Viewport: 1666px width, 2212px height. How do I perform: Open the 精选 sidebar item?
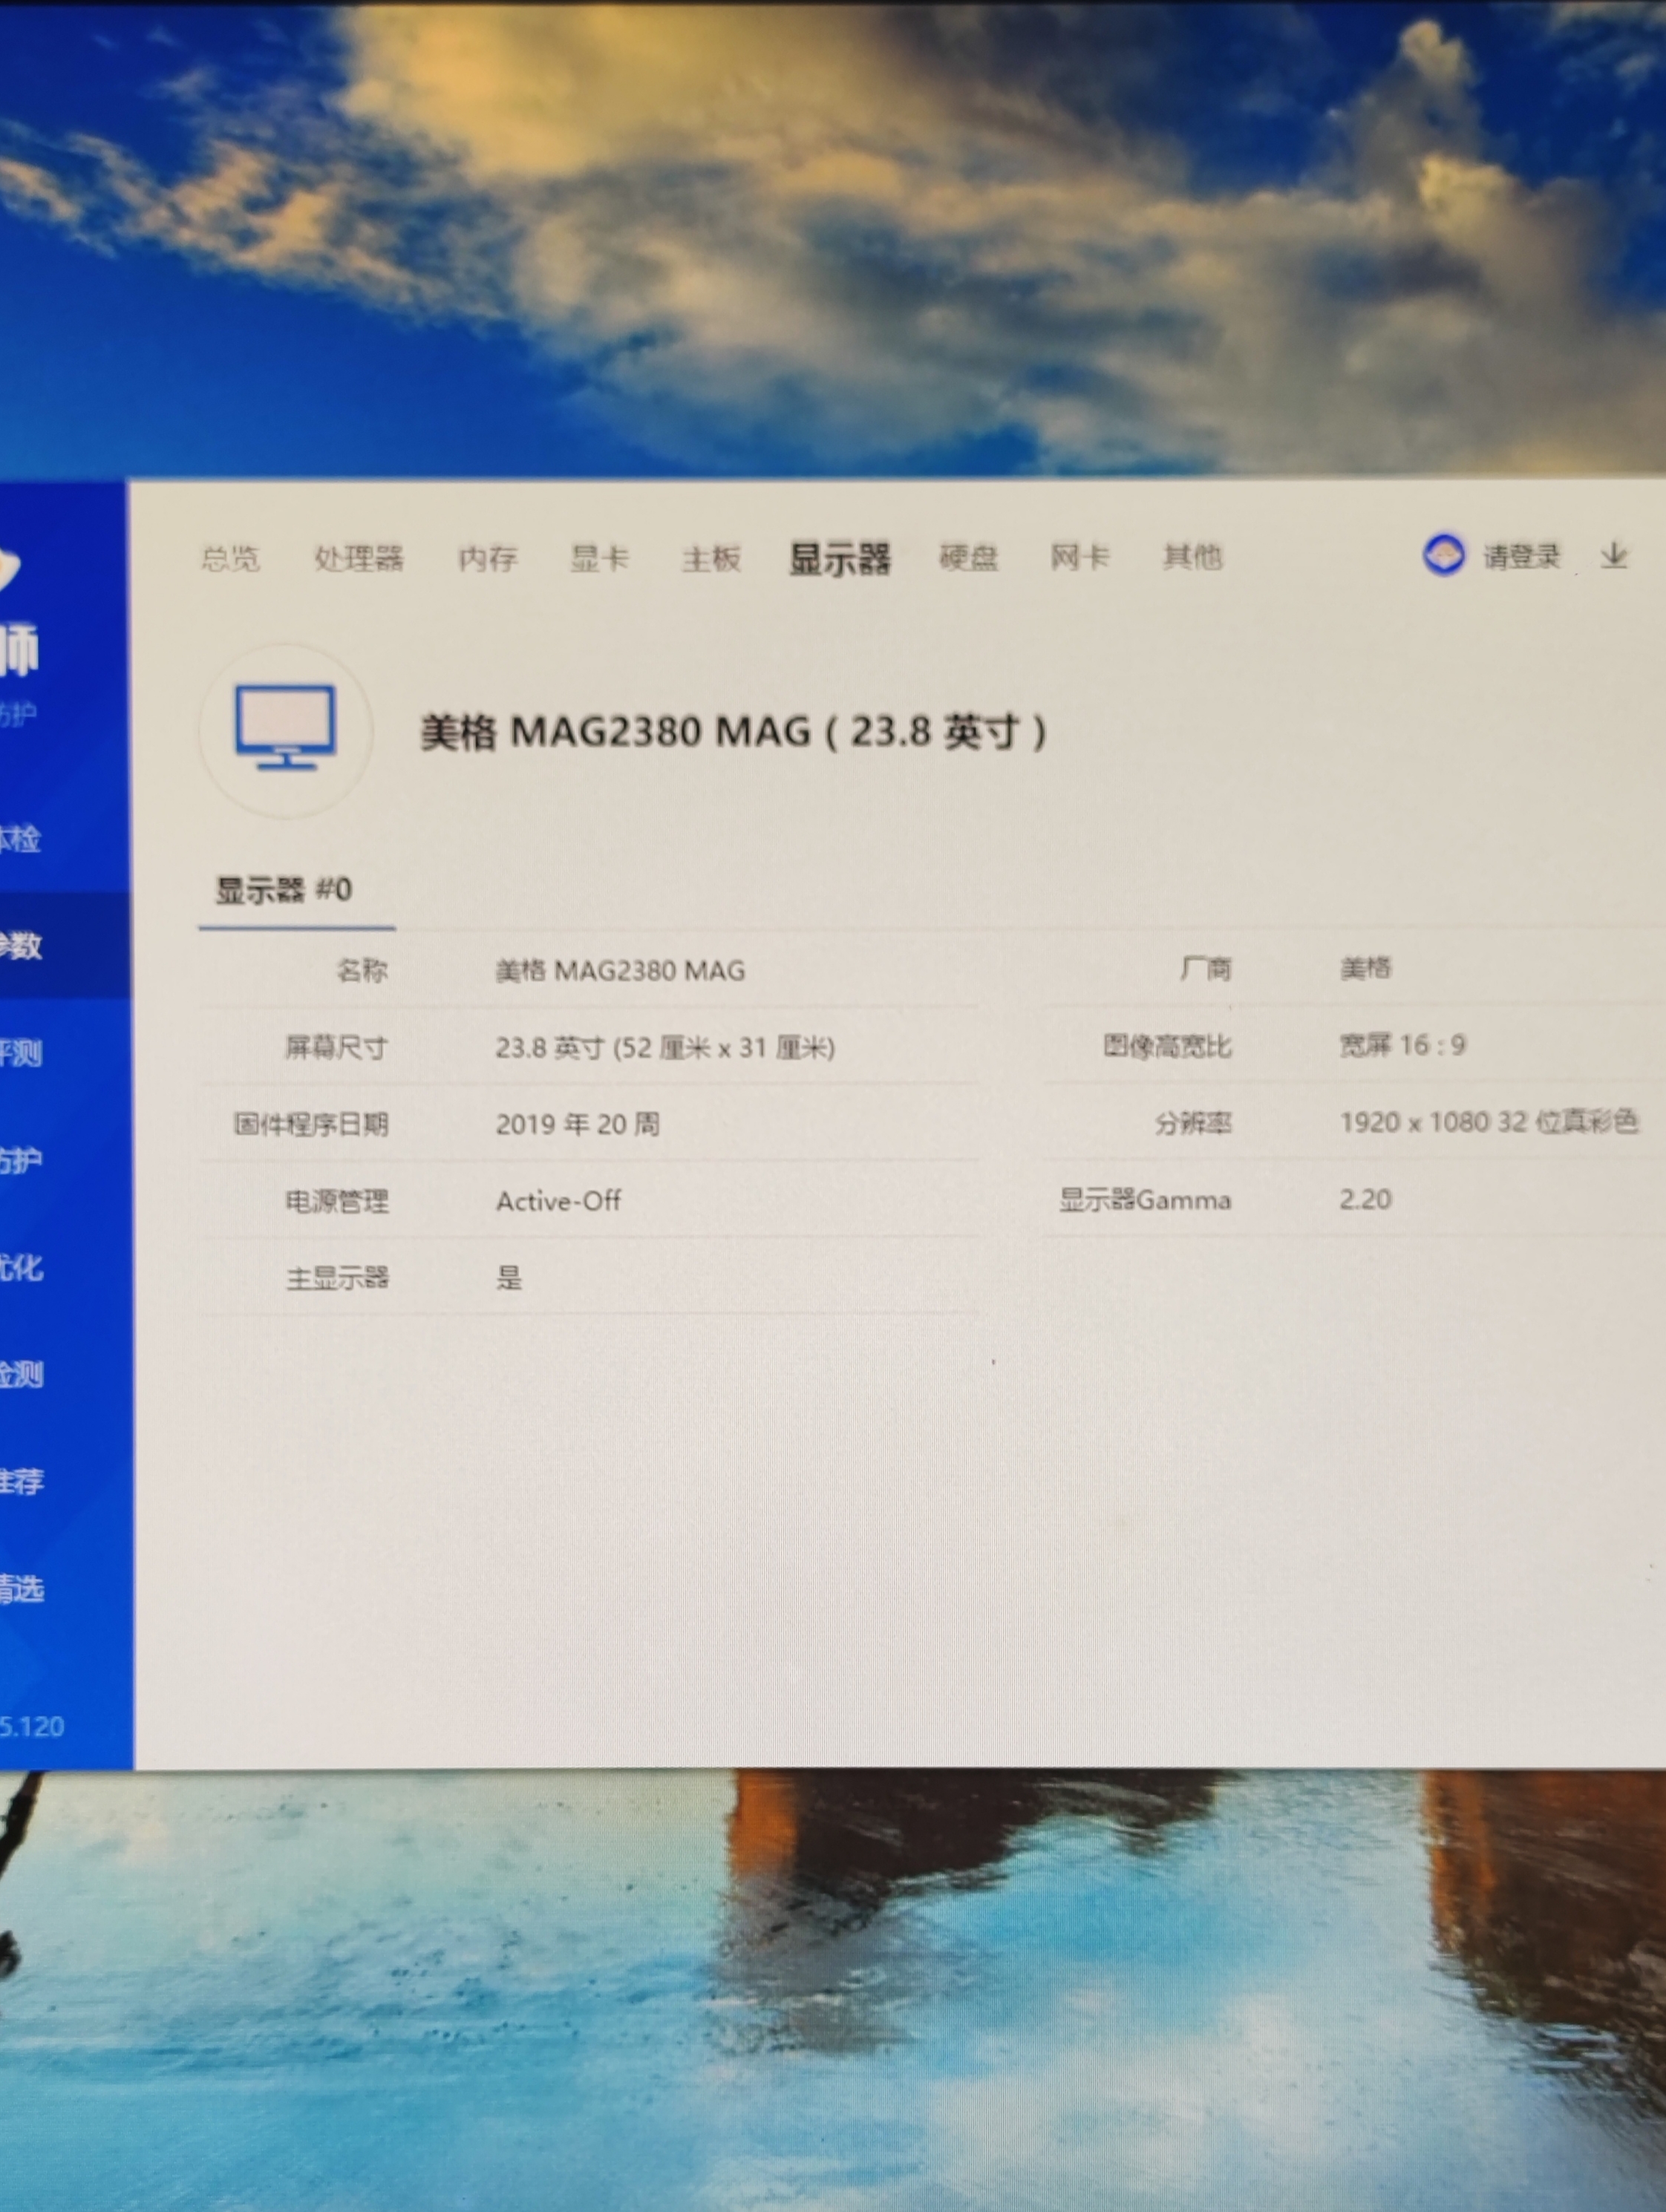pyautogui.click(x=22, y=1589)
